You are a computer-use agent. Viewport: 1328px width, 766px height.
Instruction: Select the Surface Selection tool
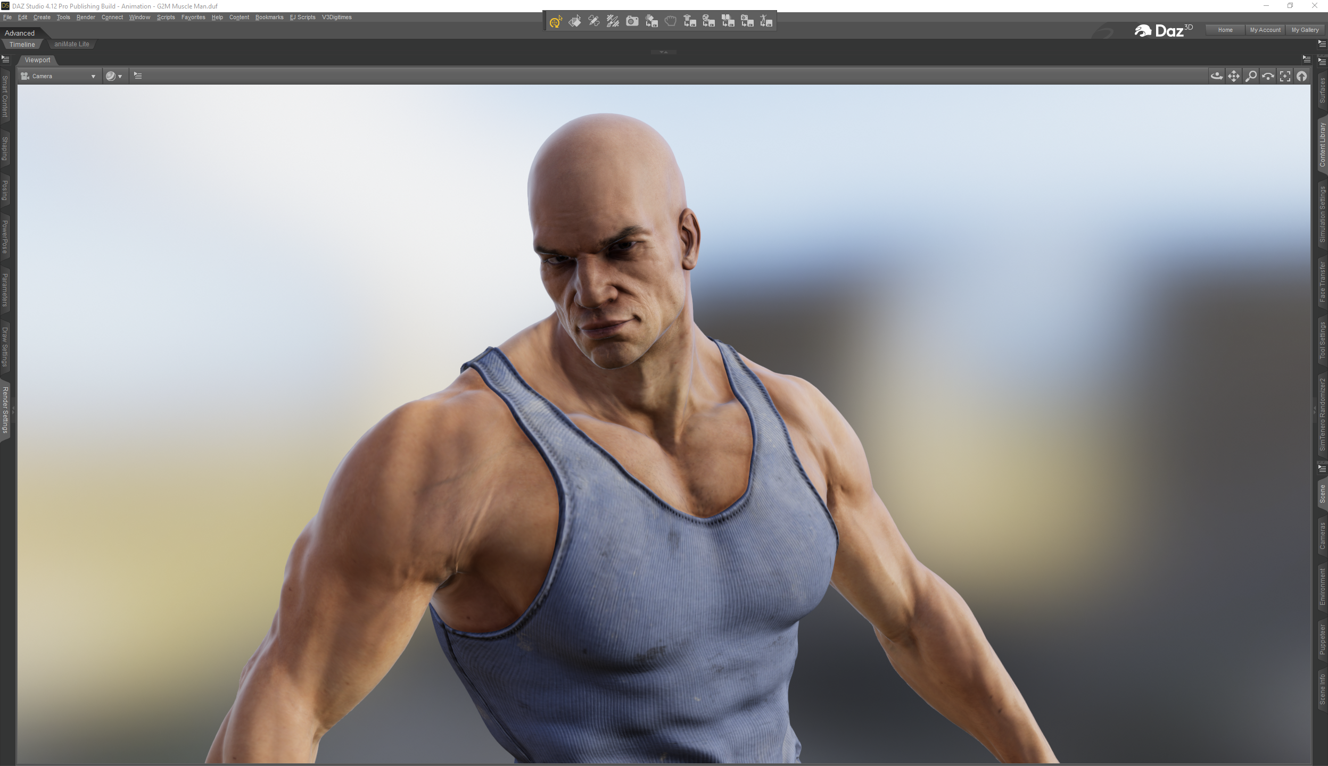click(x=575, y=21)
